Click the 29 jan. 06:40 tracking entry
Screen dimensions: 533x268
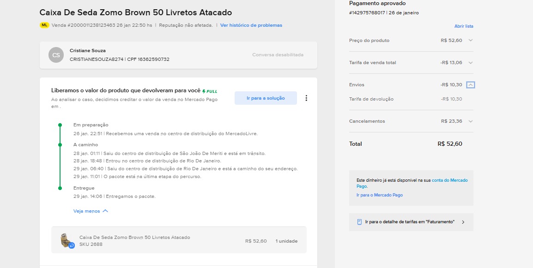click(x=186, y=169)
